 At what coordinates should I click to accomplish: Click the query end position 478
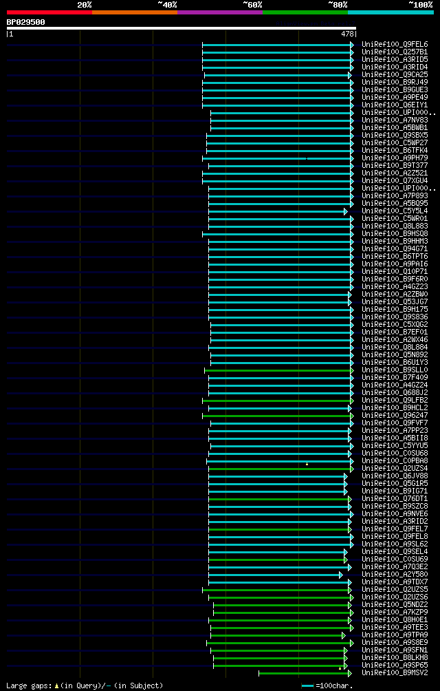pyautogui.click(x=348, y=34)
